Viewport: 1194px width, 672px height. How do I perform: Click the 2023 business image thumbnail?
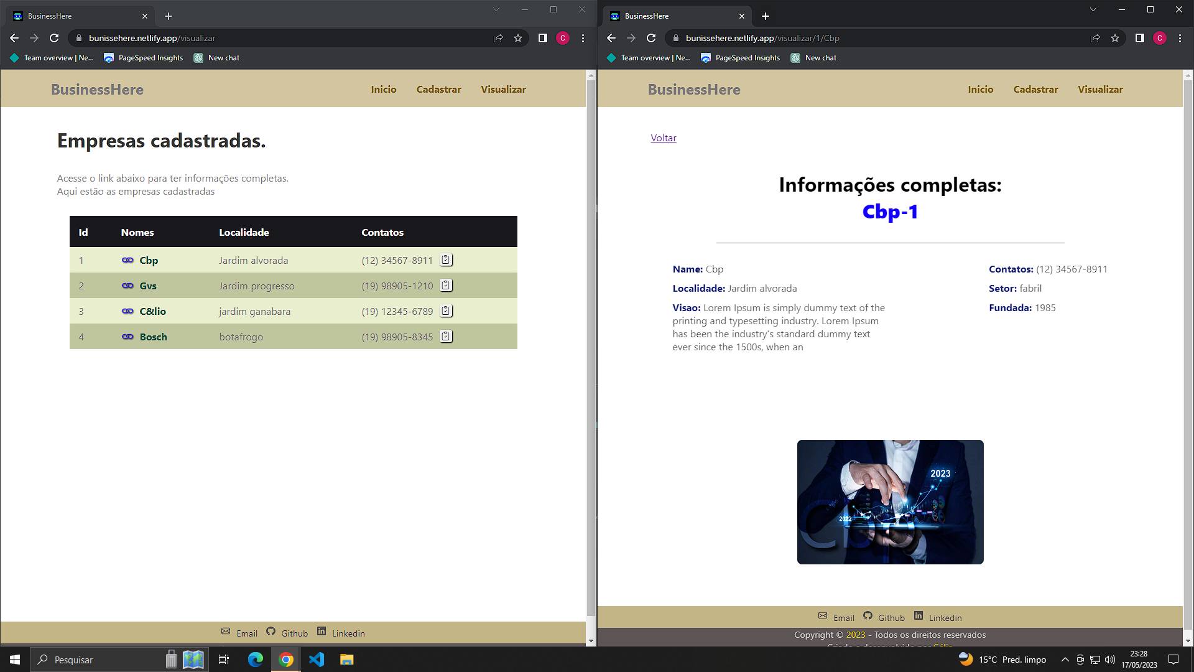[x=891, y=502]
